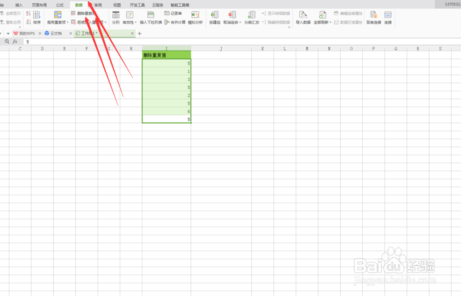Screen dimensions: 461x296
Task: Open the 插入 ribbon tab
Action: [19, 5]
